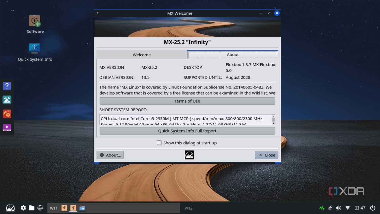This screenshot has height=214, width=380.
Task: Click the system report scrollbar up arrow
Action: pos(273,116)
